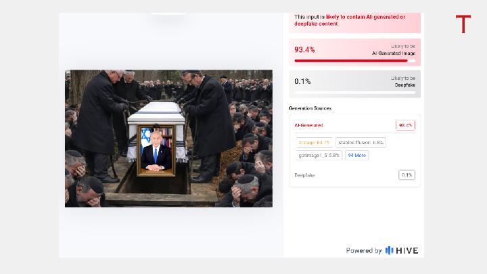Click the red percentage badge beside AI-Generated
487x274 pixels.
point(405,125)
